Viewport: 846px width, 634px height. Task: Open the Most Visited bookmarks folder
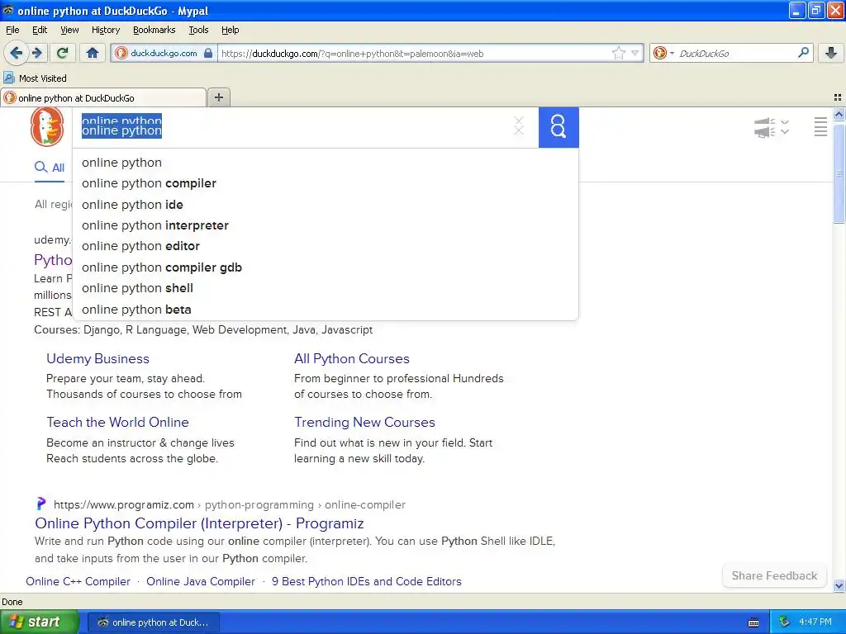coord(35,78)
